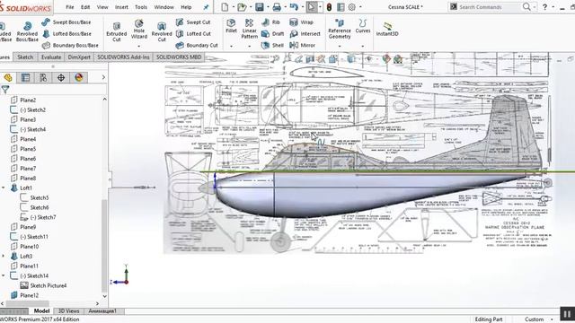Open the DimXpertManager crosshair tab icon
Viewport: 575px width, 323px height.
point(61,78)
